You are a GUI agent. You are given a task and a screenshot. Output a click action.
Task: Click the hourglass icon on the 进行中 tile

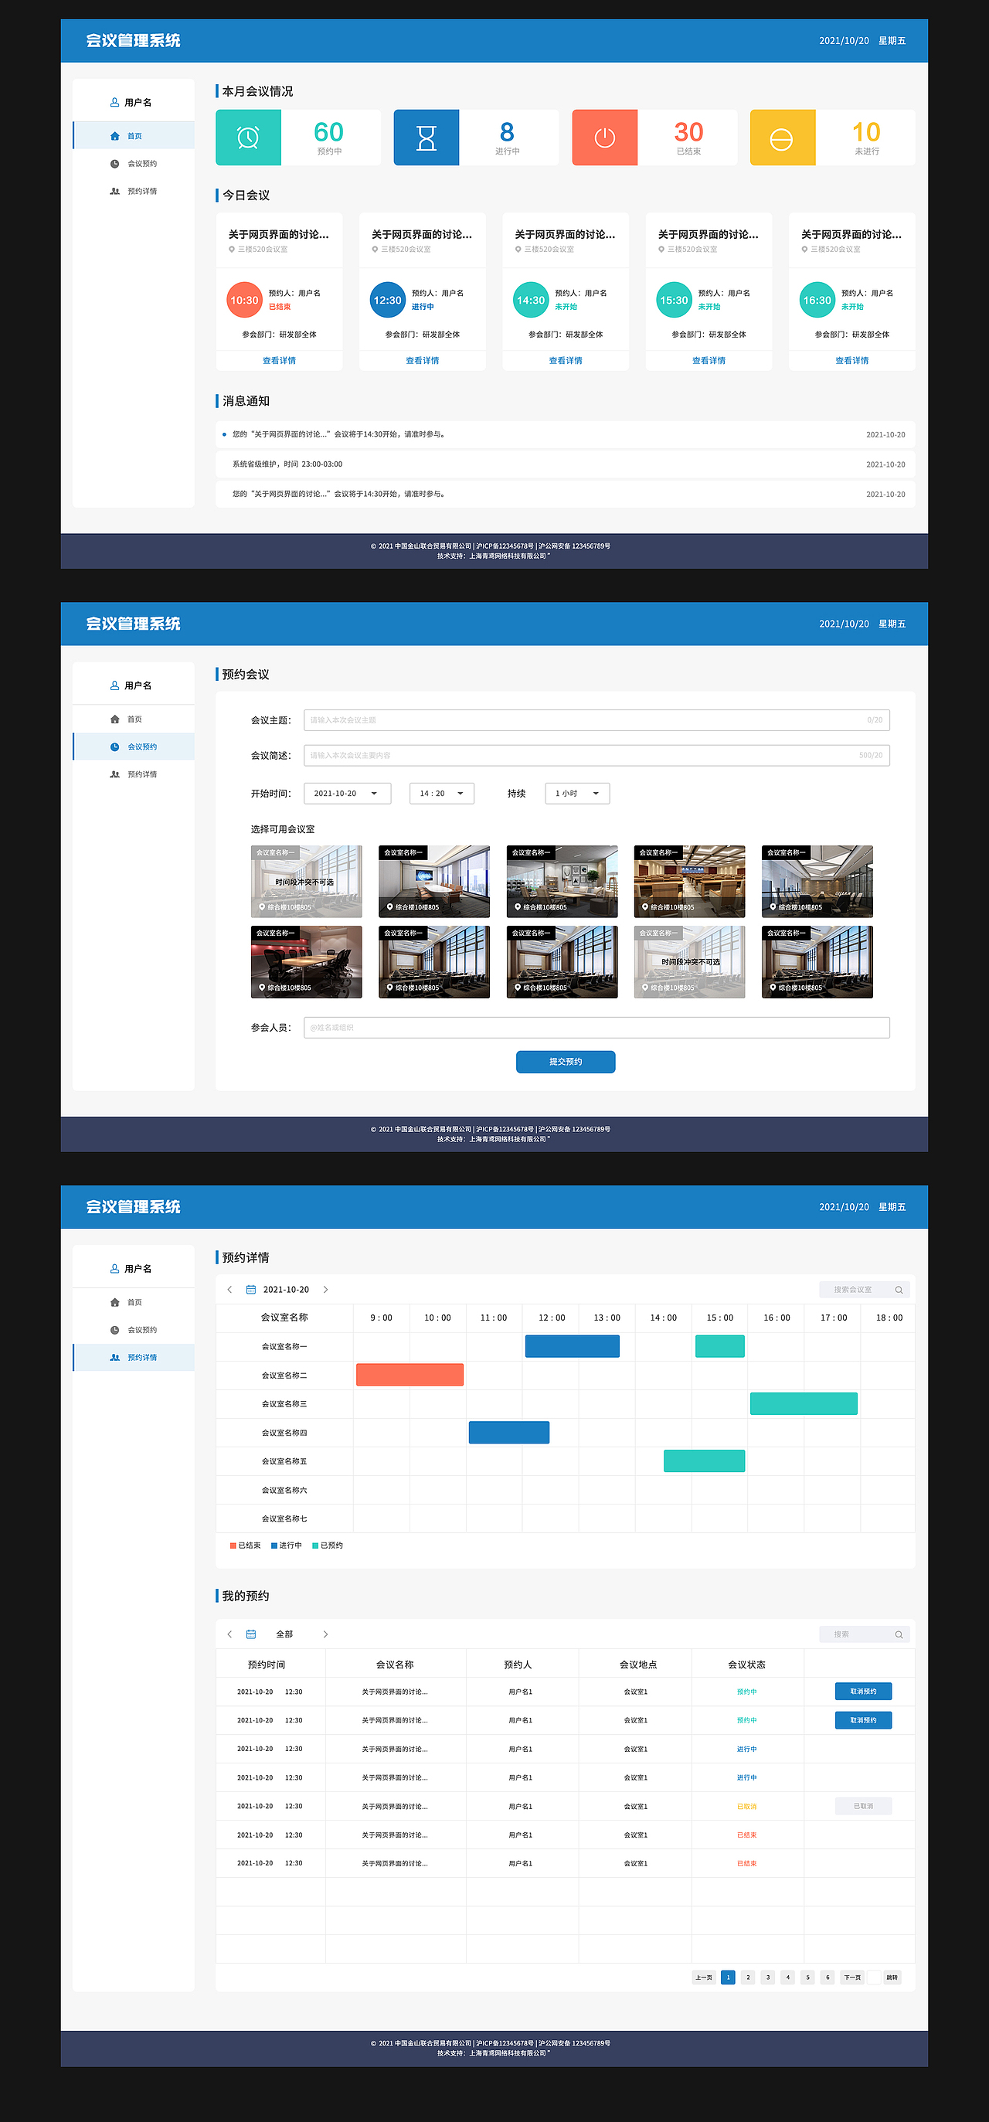click(x=426, y=138)
